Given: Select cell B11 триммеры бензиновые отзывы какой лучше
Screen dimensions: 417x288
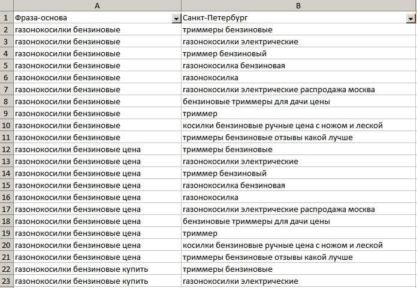Looking at the screenshot, I should (267, 138).
